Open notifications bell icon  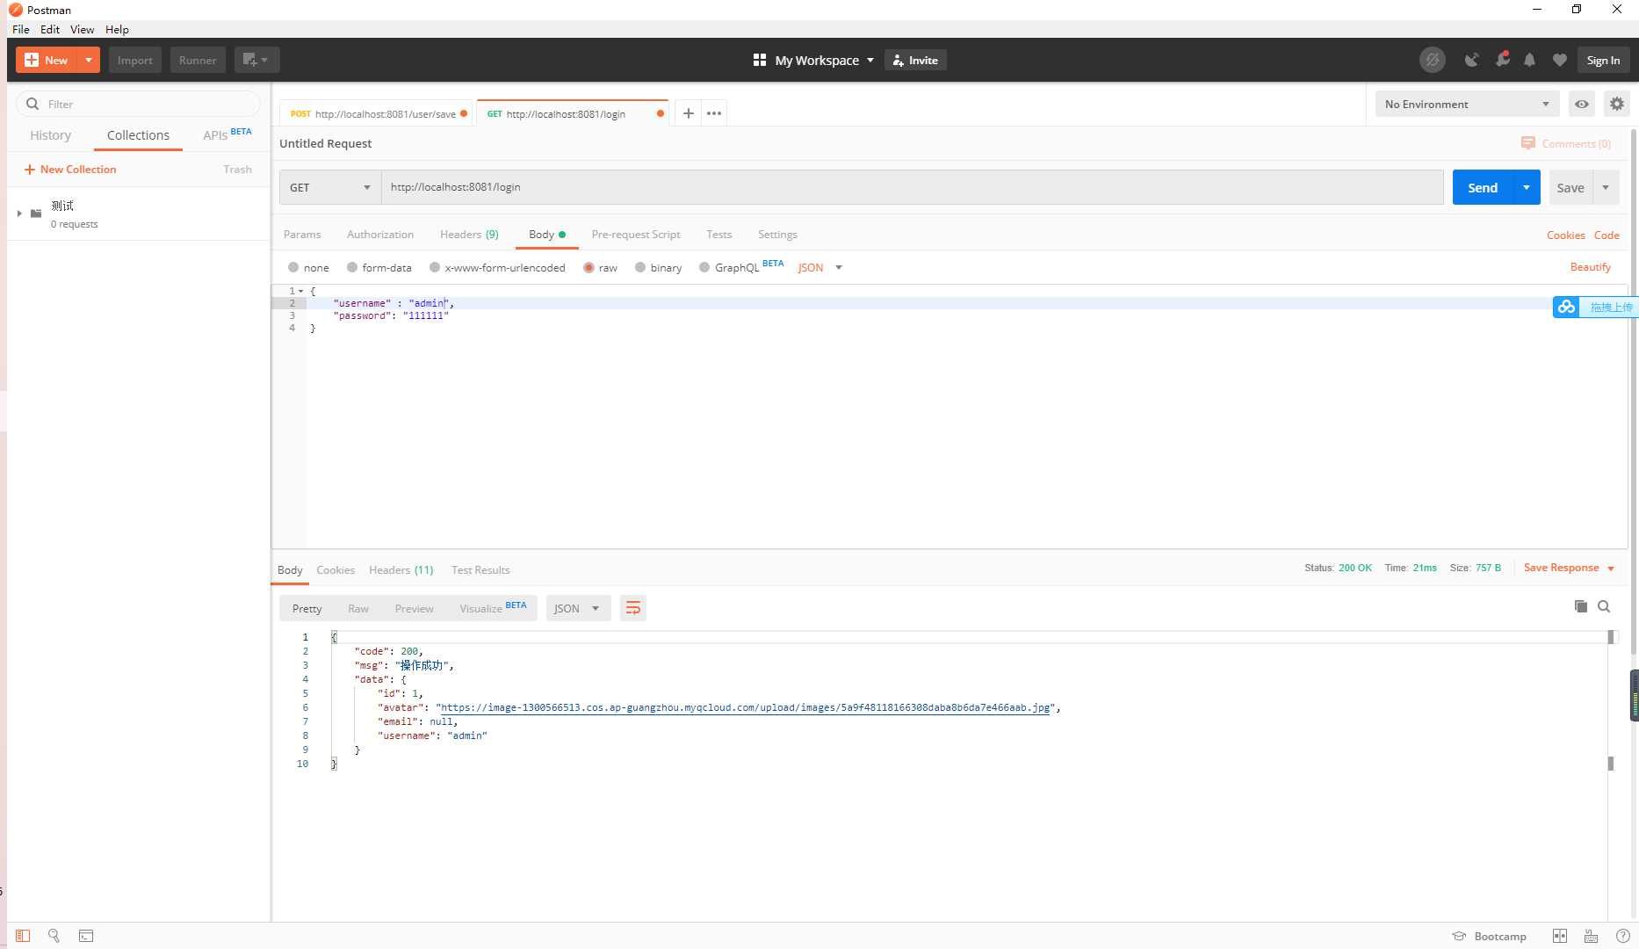[x=1530, y=60]
